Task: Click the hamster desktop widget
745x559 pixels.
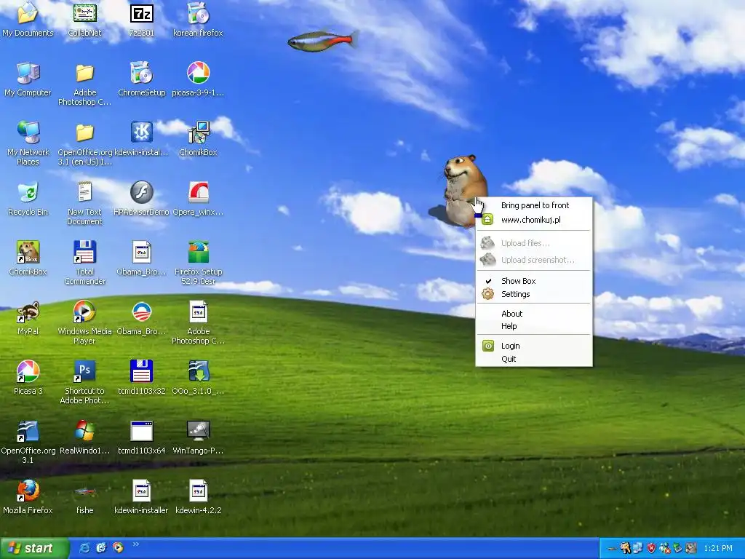Action: pyautogui.click(x=462, y=191)
